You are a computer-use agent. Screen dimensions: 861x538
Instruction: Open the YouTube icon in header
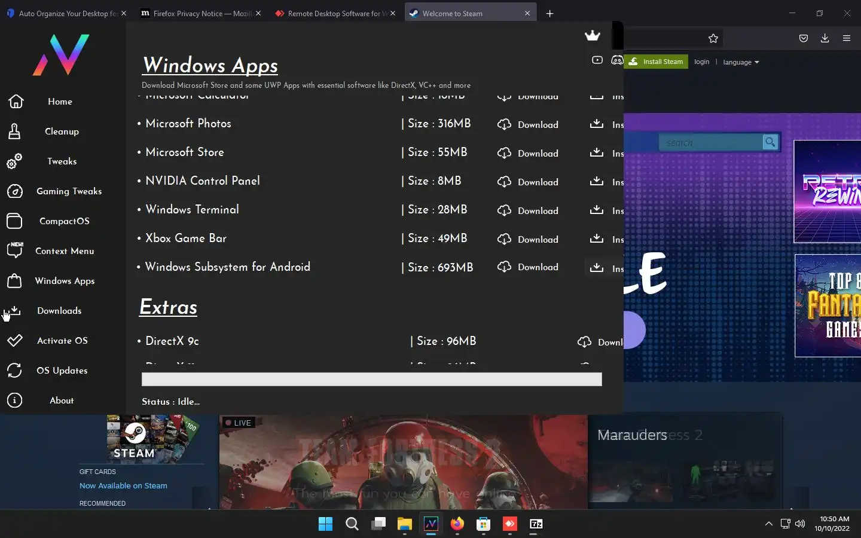point(597,60)
